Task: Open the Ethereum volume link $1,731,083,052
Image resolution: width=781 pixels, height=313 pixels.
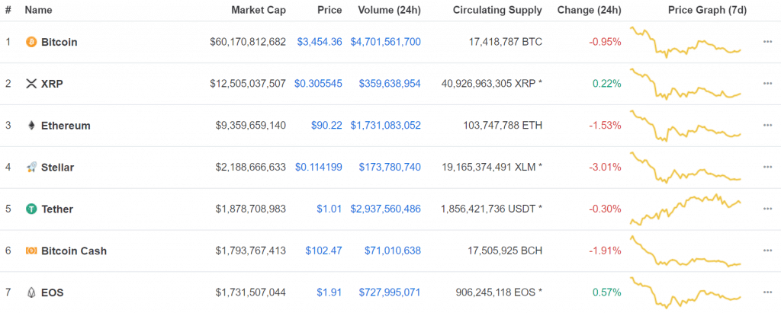Action: pos(385,126)
